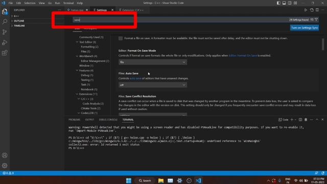The height and width of the screenshot is (184, 327).
Task: Open the Run and Debug view
Action: click(x=5, y=42)
